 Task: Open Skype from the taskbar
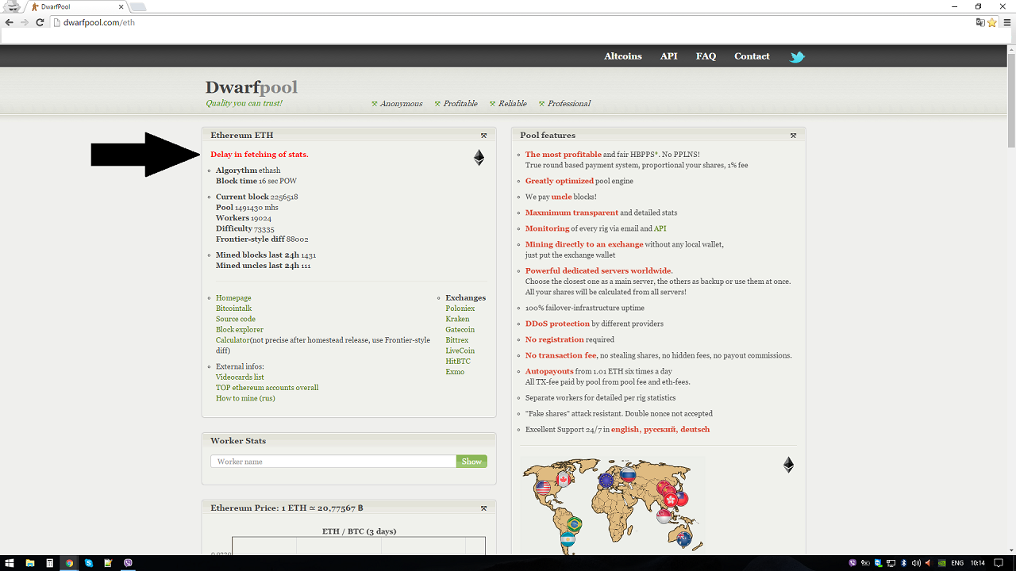[89, 563]
